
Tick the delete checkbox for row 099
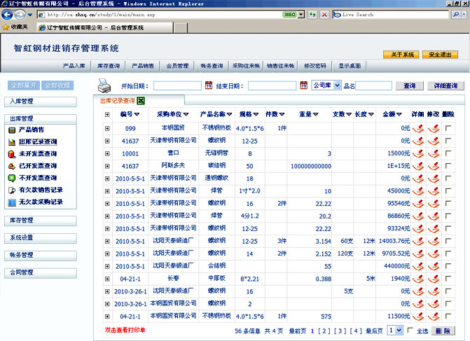[x=448, y=128]
